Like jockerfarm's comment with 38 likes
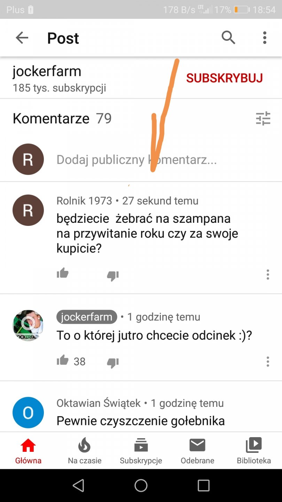The width and height of the screenshot is (282, 502). (x=63, y=360)
